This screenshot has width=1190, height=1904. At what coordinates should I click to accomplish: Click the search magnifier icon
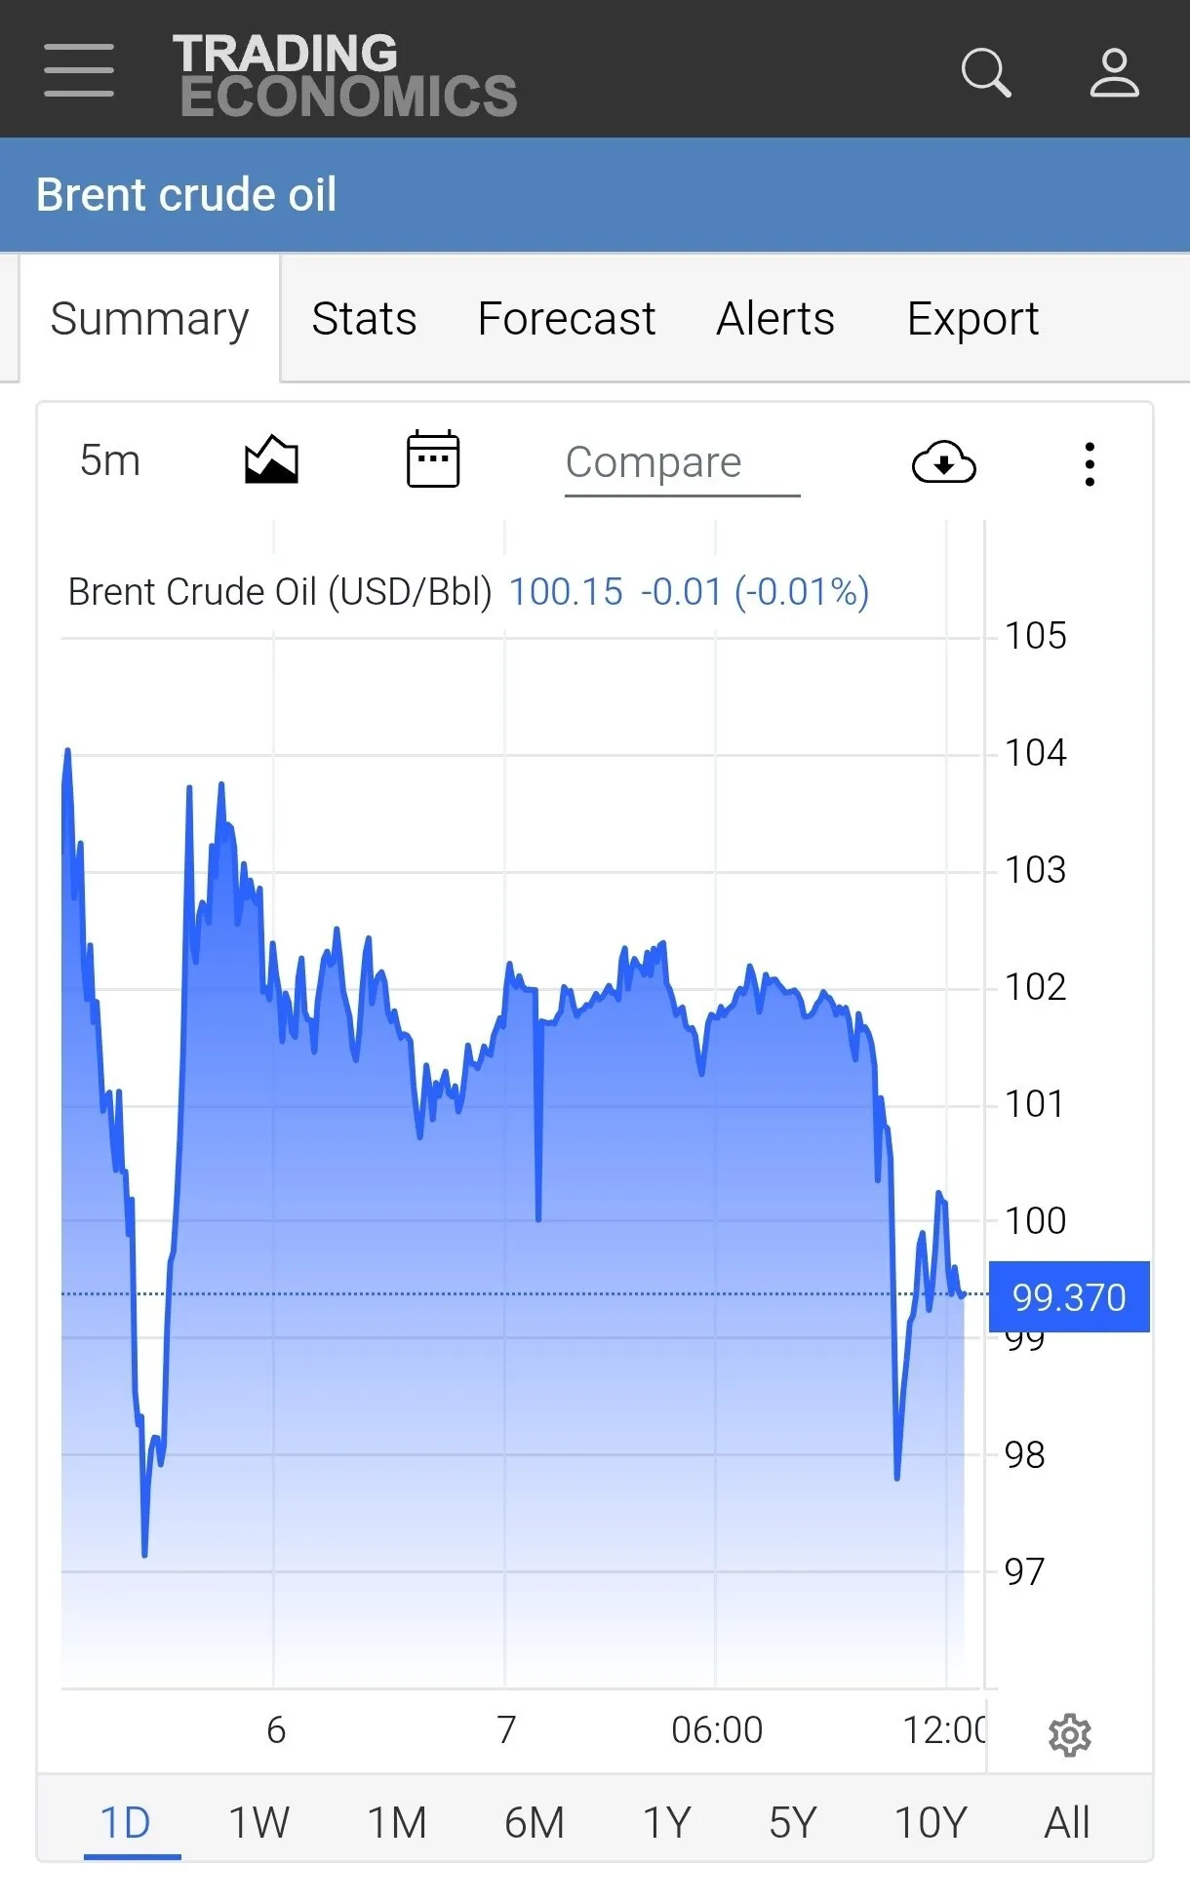pos(986,73)
